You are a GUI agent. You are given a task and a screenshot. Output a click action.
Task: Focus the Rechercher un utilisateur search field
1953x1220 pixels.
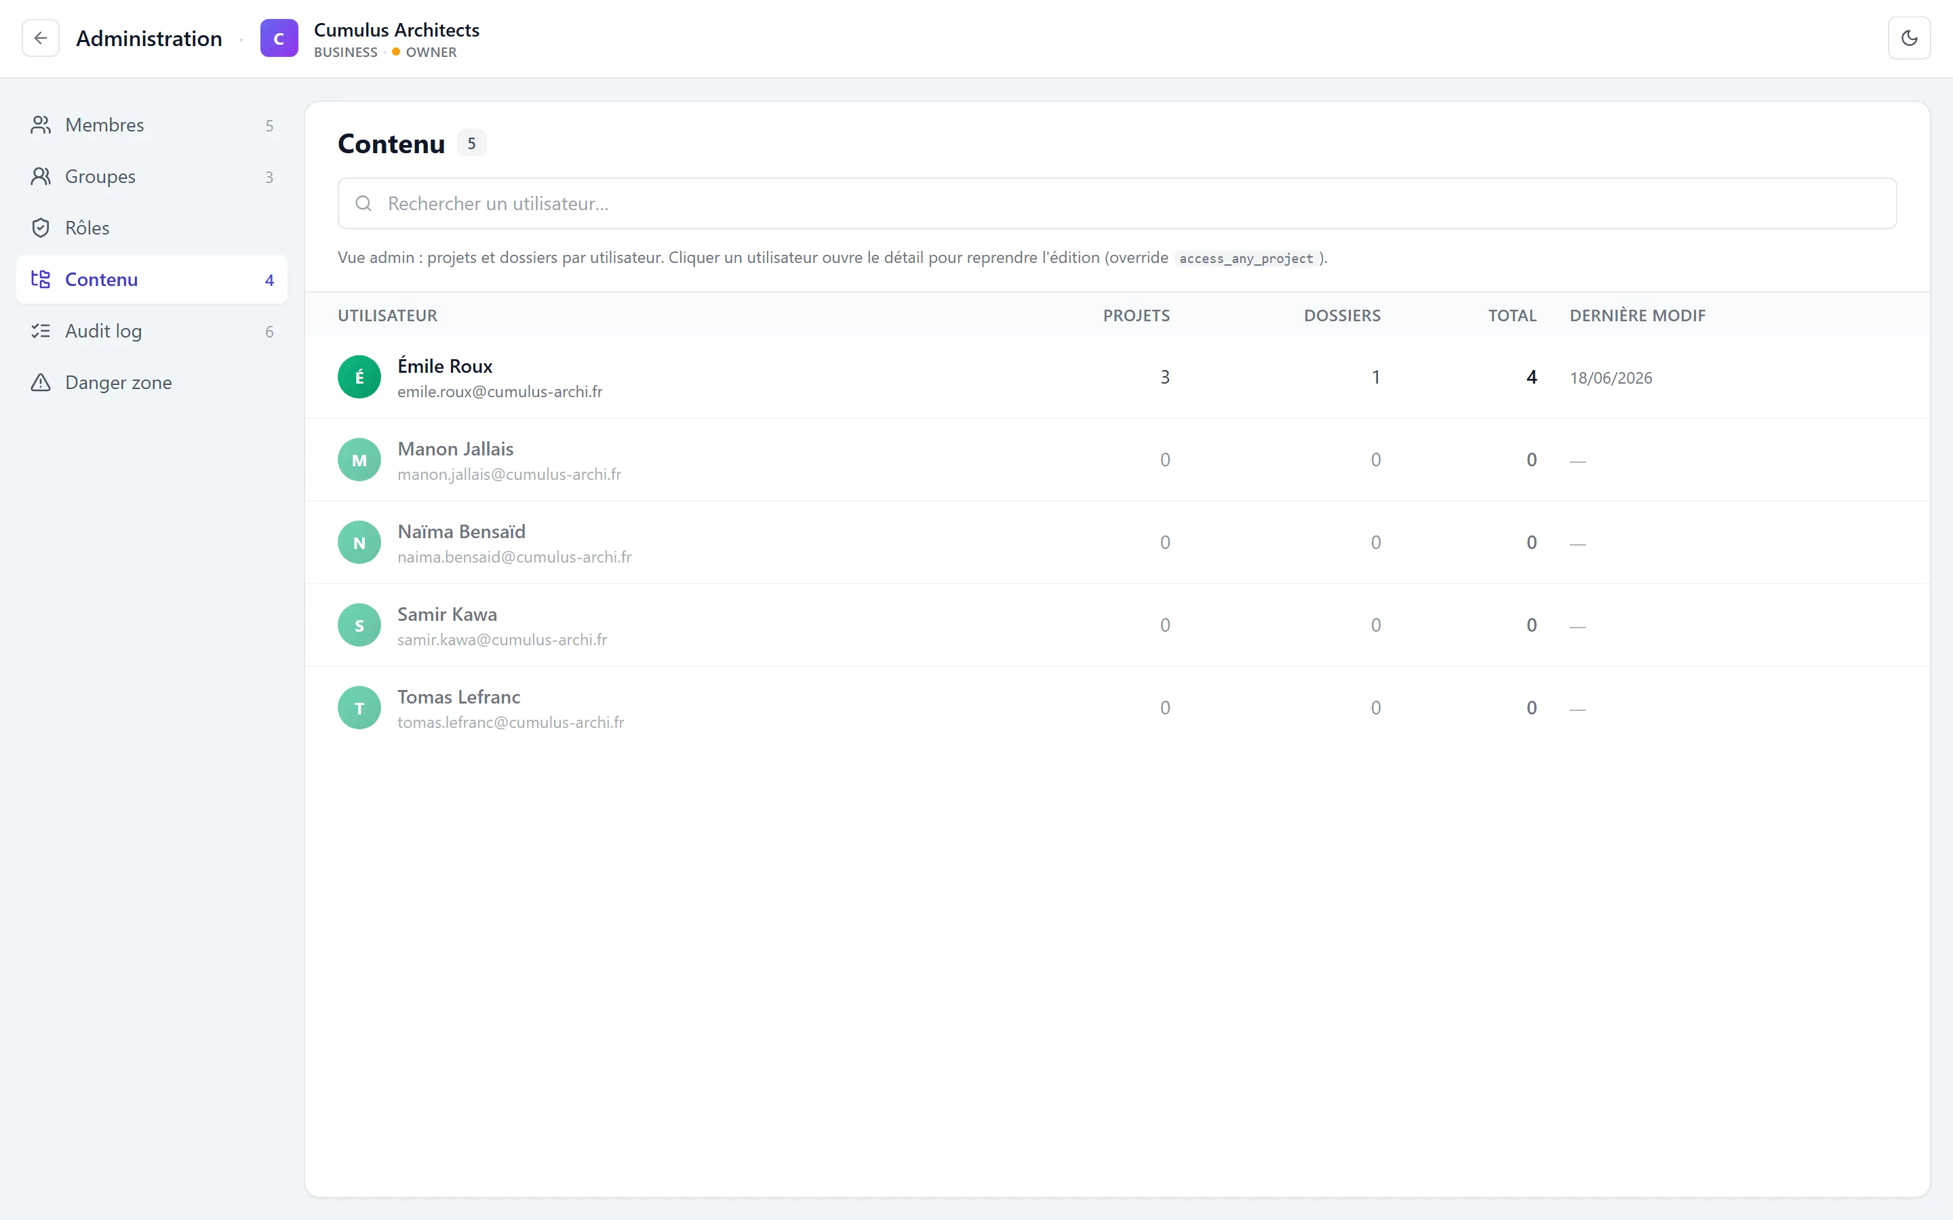1117,203
